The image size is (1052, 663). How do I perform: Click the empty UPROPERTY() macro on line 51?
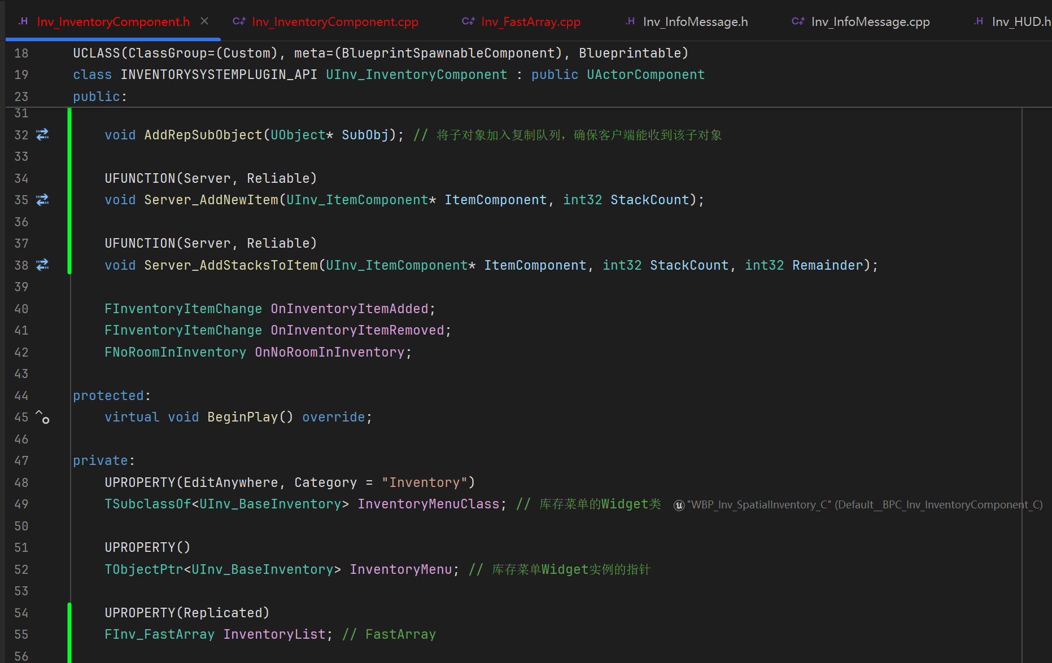147,547
